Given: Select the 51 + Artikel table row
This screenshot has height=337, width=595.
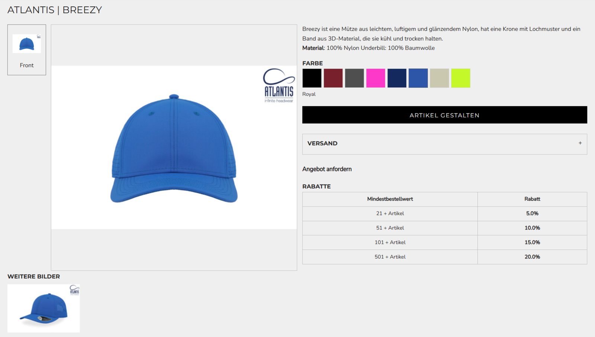Looking at the screenshot, I should coord(390,228).
